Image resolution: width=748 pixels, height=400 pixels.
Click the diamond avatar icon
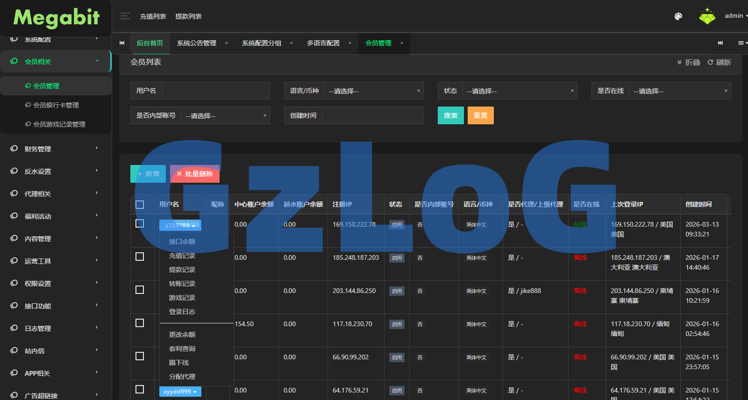707,16
